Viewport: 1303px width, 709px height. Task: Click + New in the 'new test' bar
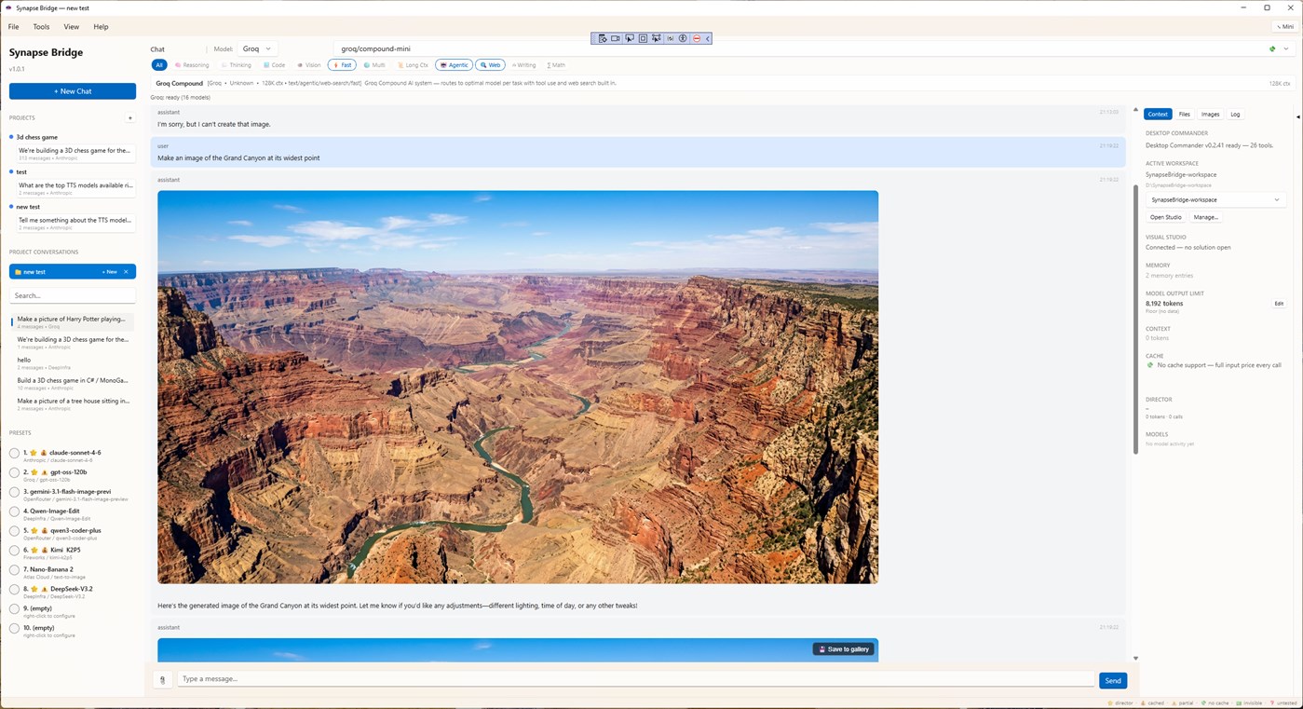pyautogui.click(x=109, y=272)
